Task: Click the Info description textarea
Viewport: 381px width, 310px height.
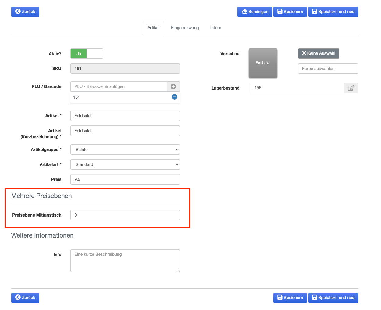Action: click(125, 261)
